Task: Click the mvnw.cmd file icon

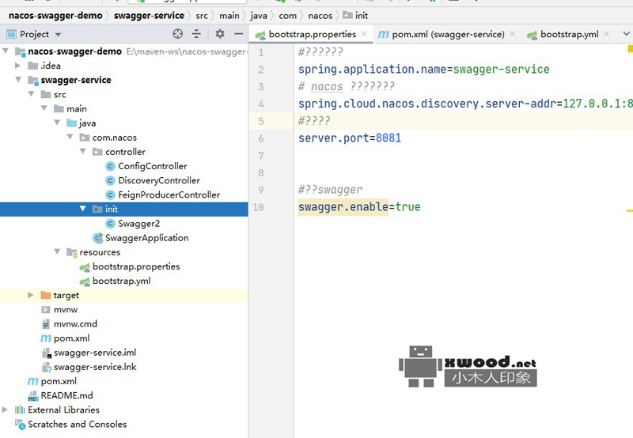Action: 46,324
